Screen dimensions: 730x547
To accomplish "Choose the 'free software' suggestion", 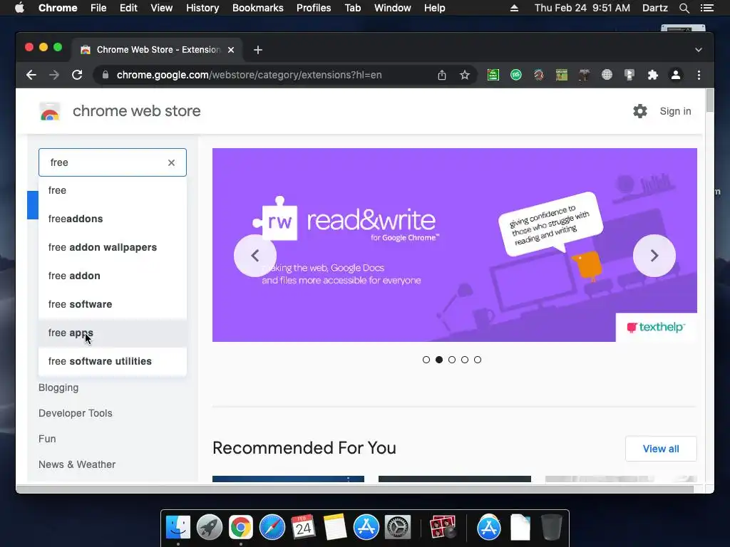I will 113,304.
